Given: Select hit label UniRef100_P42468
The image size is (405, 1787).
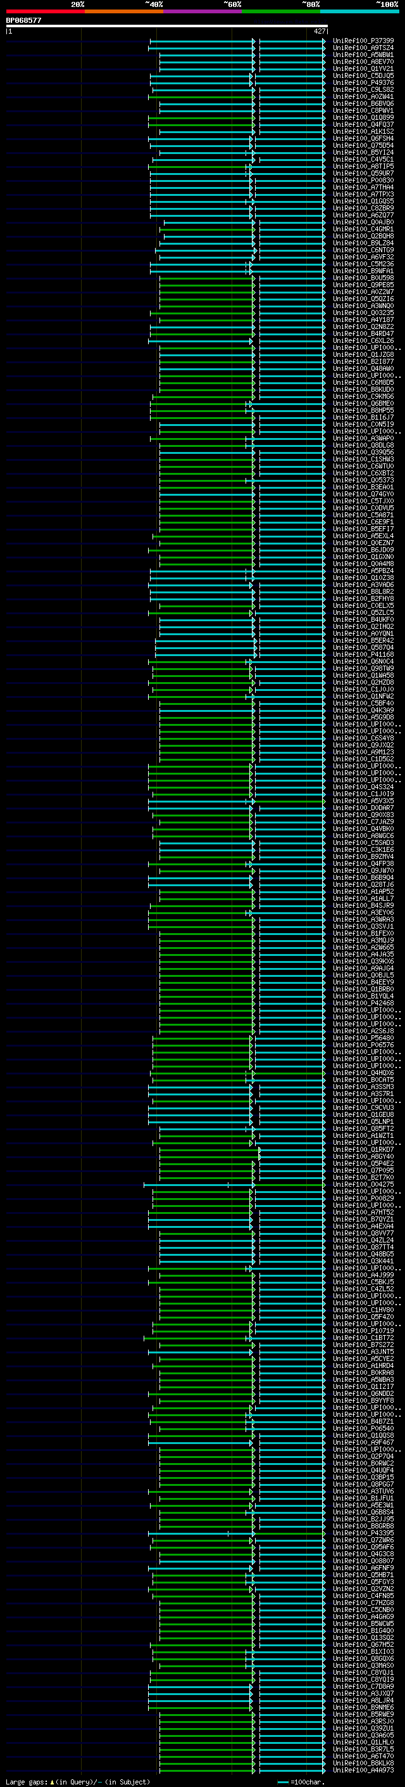Looking at the screenshot, I should pos(363,1003).
